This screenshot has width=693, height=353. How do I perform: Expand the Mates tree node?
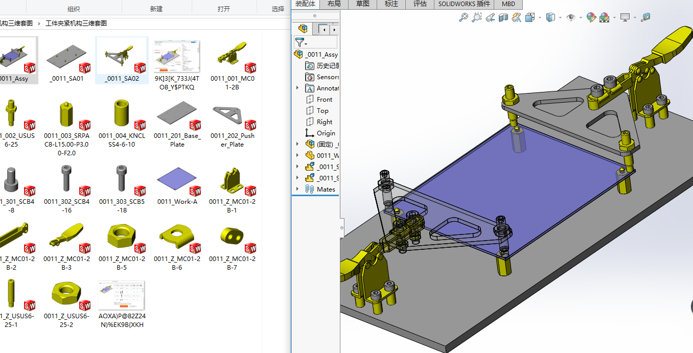297,189
